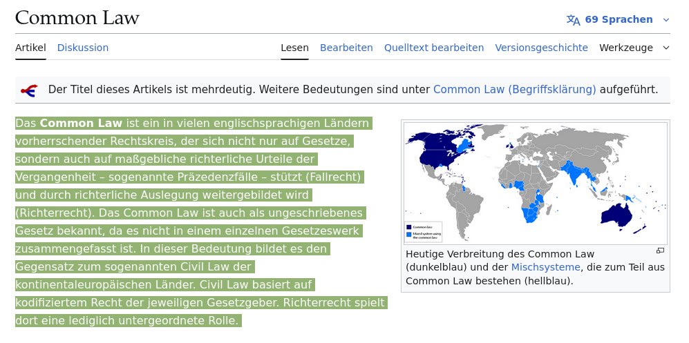
Task: Expand the 69 Sprachen chevron
Action: point(666,19)
